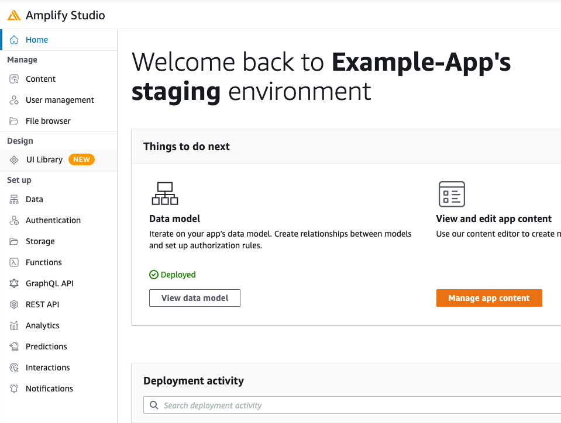Screen dimensions: 561x423
Task: Click the View data model button
Action: click(x=194, y=297)
